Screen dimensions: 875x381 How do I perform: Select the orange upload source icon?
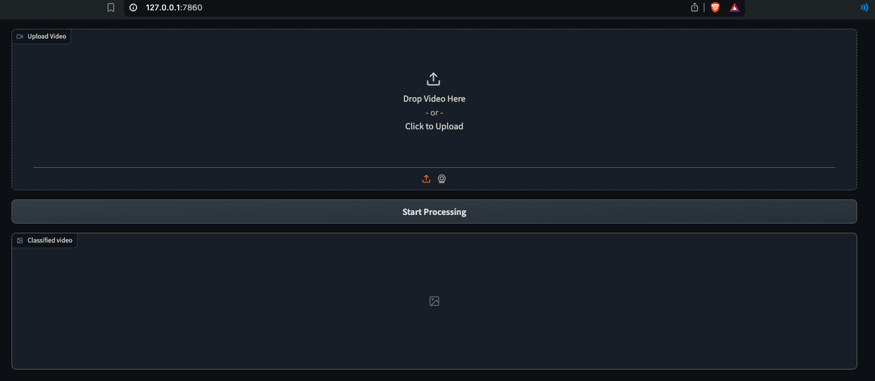coord(426,179)
